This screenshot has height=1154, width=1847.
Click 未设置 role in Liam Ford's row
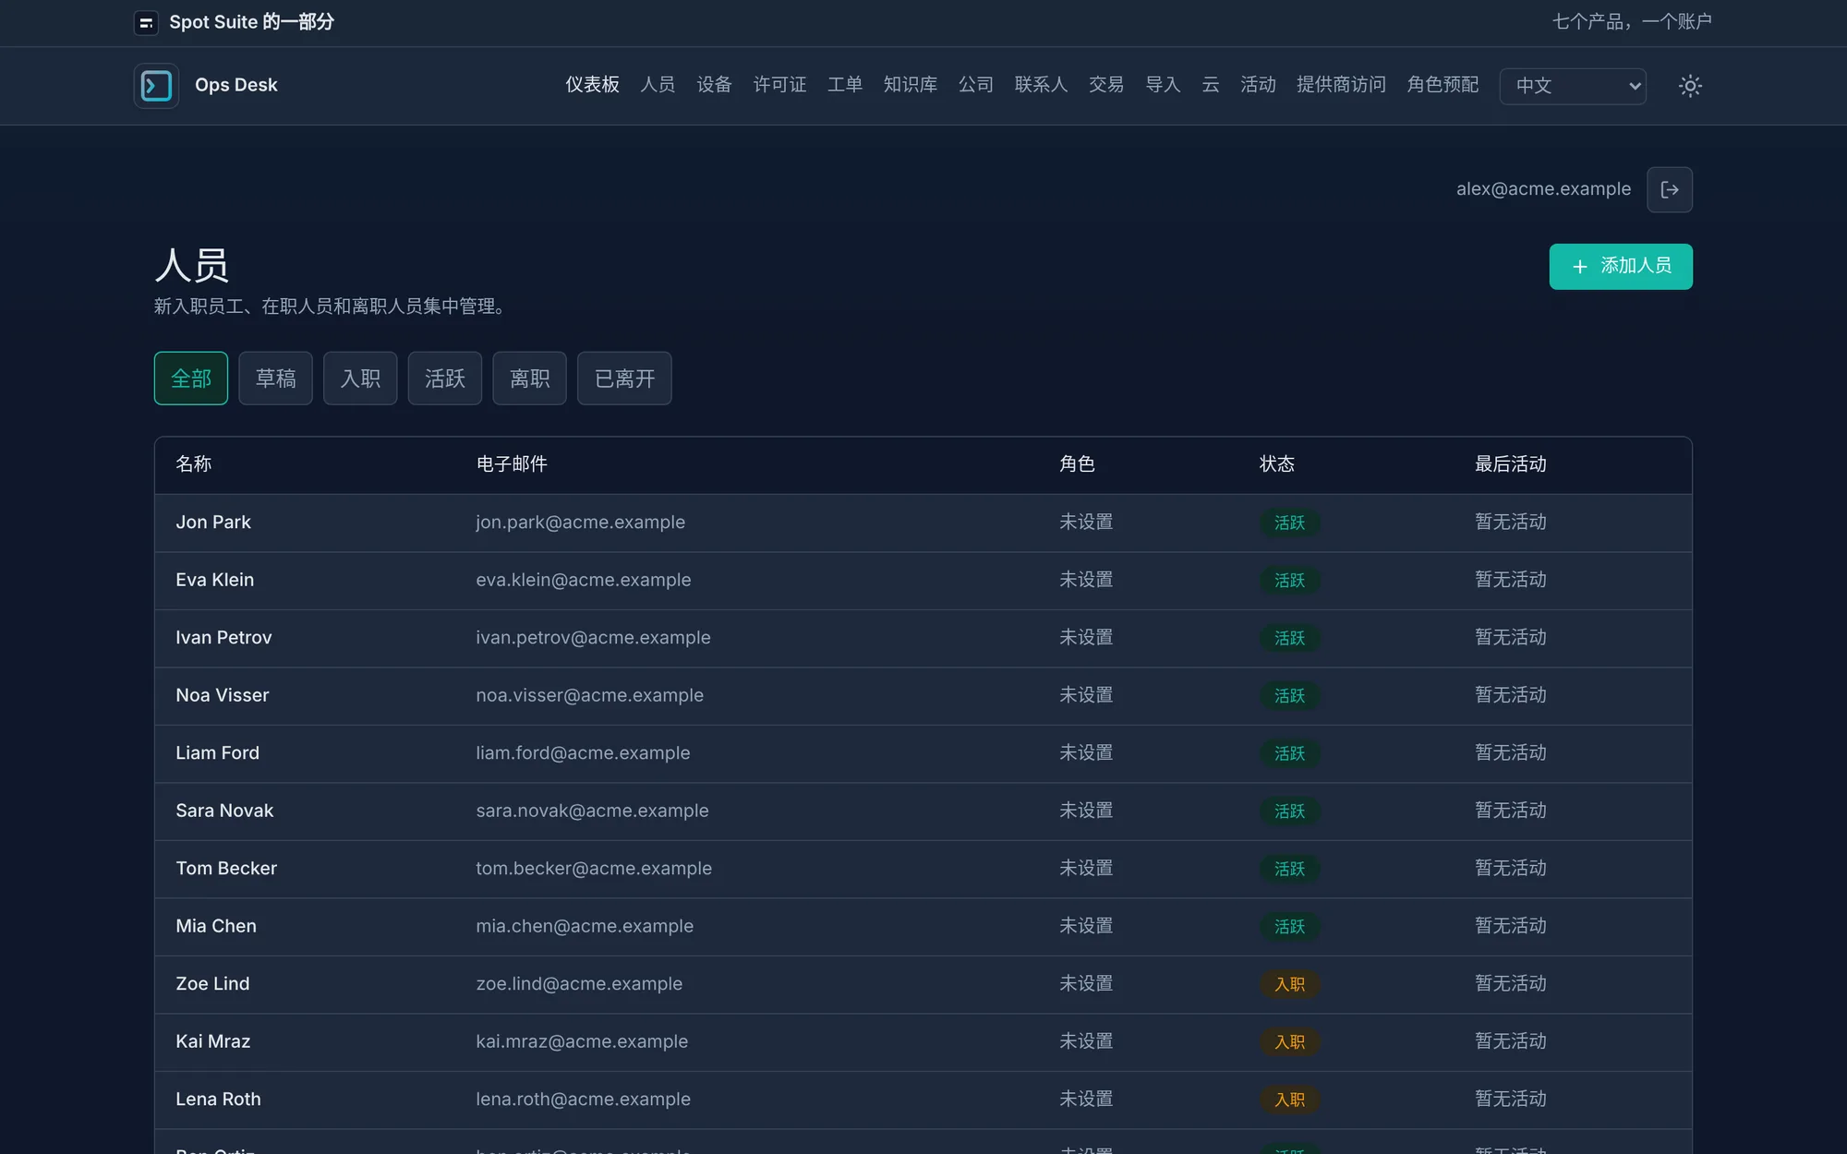coord(1086,753)
